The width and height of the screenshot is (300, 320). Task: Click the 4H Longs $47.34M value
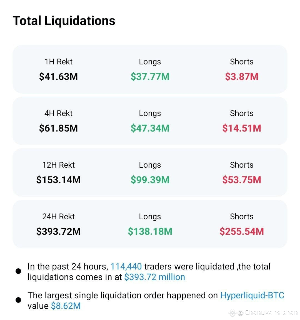[150, 128]
